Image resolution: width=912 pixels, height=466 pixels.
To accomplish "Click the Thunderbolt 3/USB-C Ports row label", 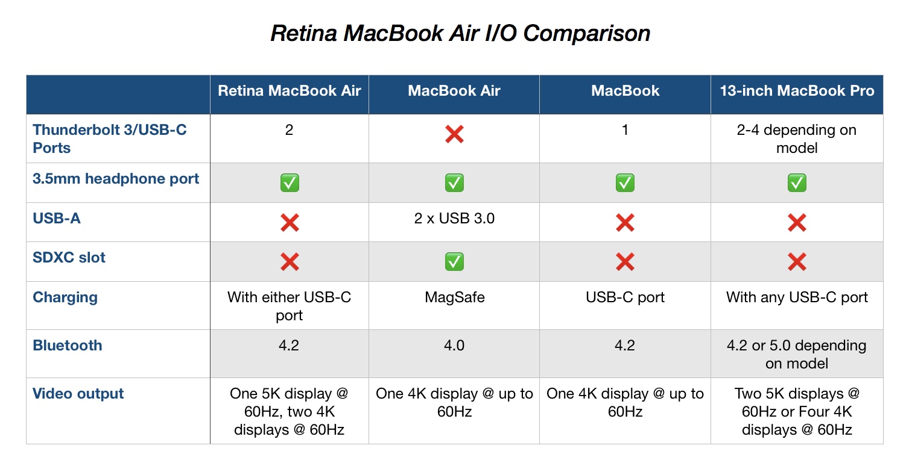I will click(110, 138).
